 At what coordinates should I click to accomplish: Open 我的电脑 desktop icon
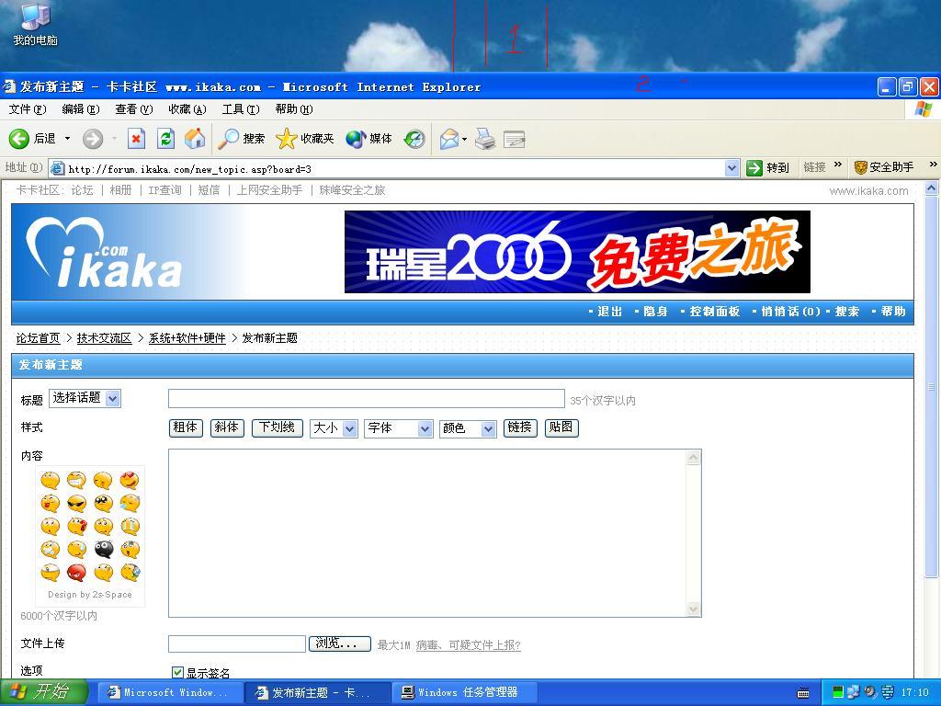tap(36, 17)
